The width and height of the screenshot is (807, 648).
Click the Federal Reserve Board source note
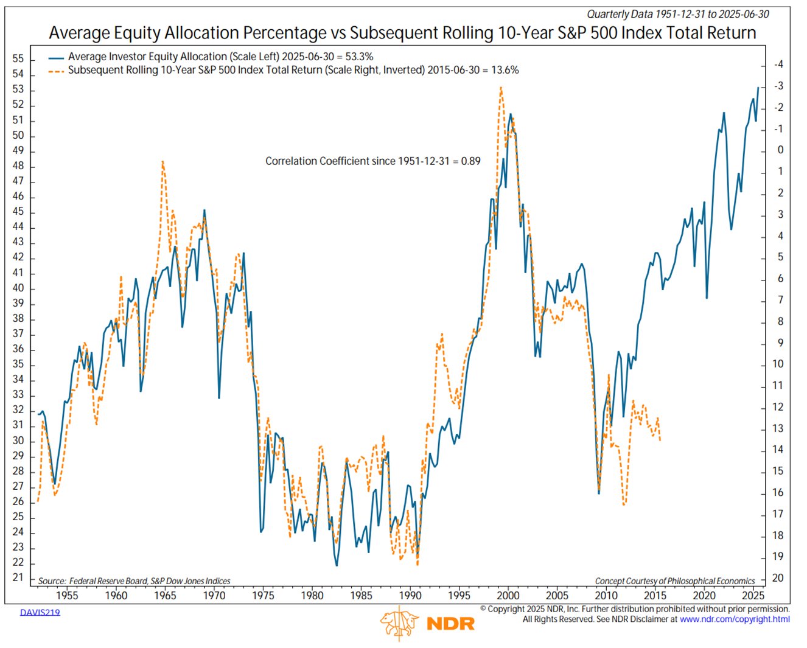pos(134,581)
